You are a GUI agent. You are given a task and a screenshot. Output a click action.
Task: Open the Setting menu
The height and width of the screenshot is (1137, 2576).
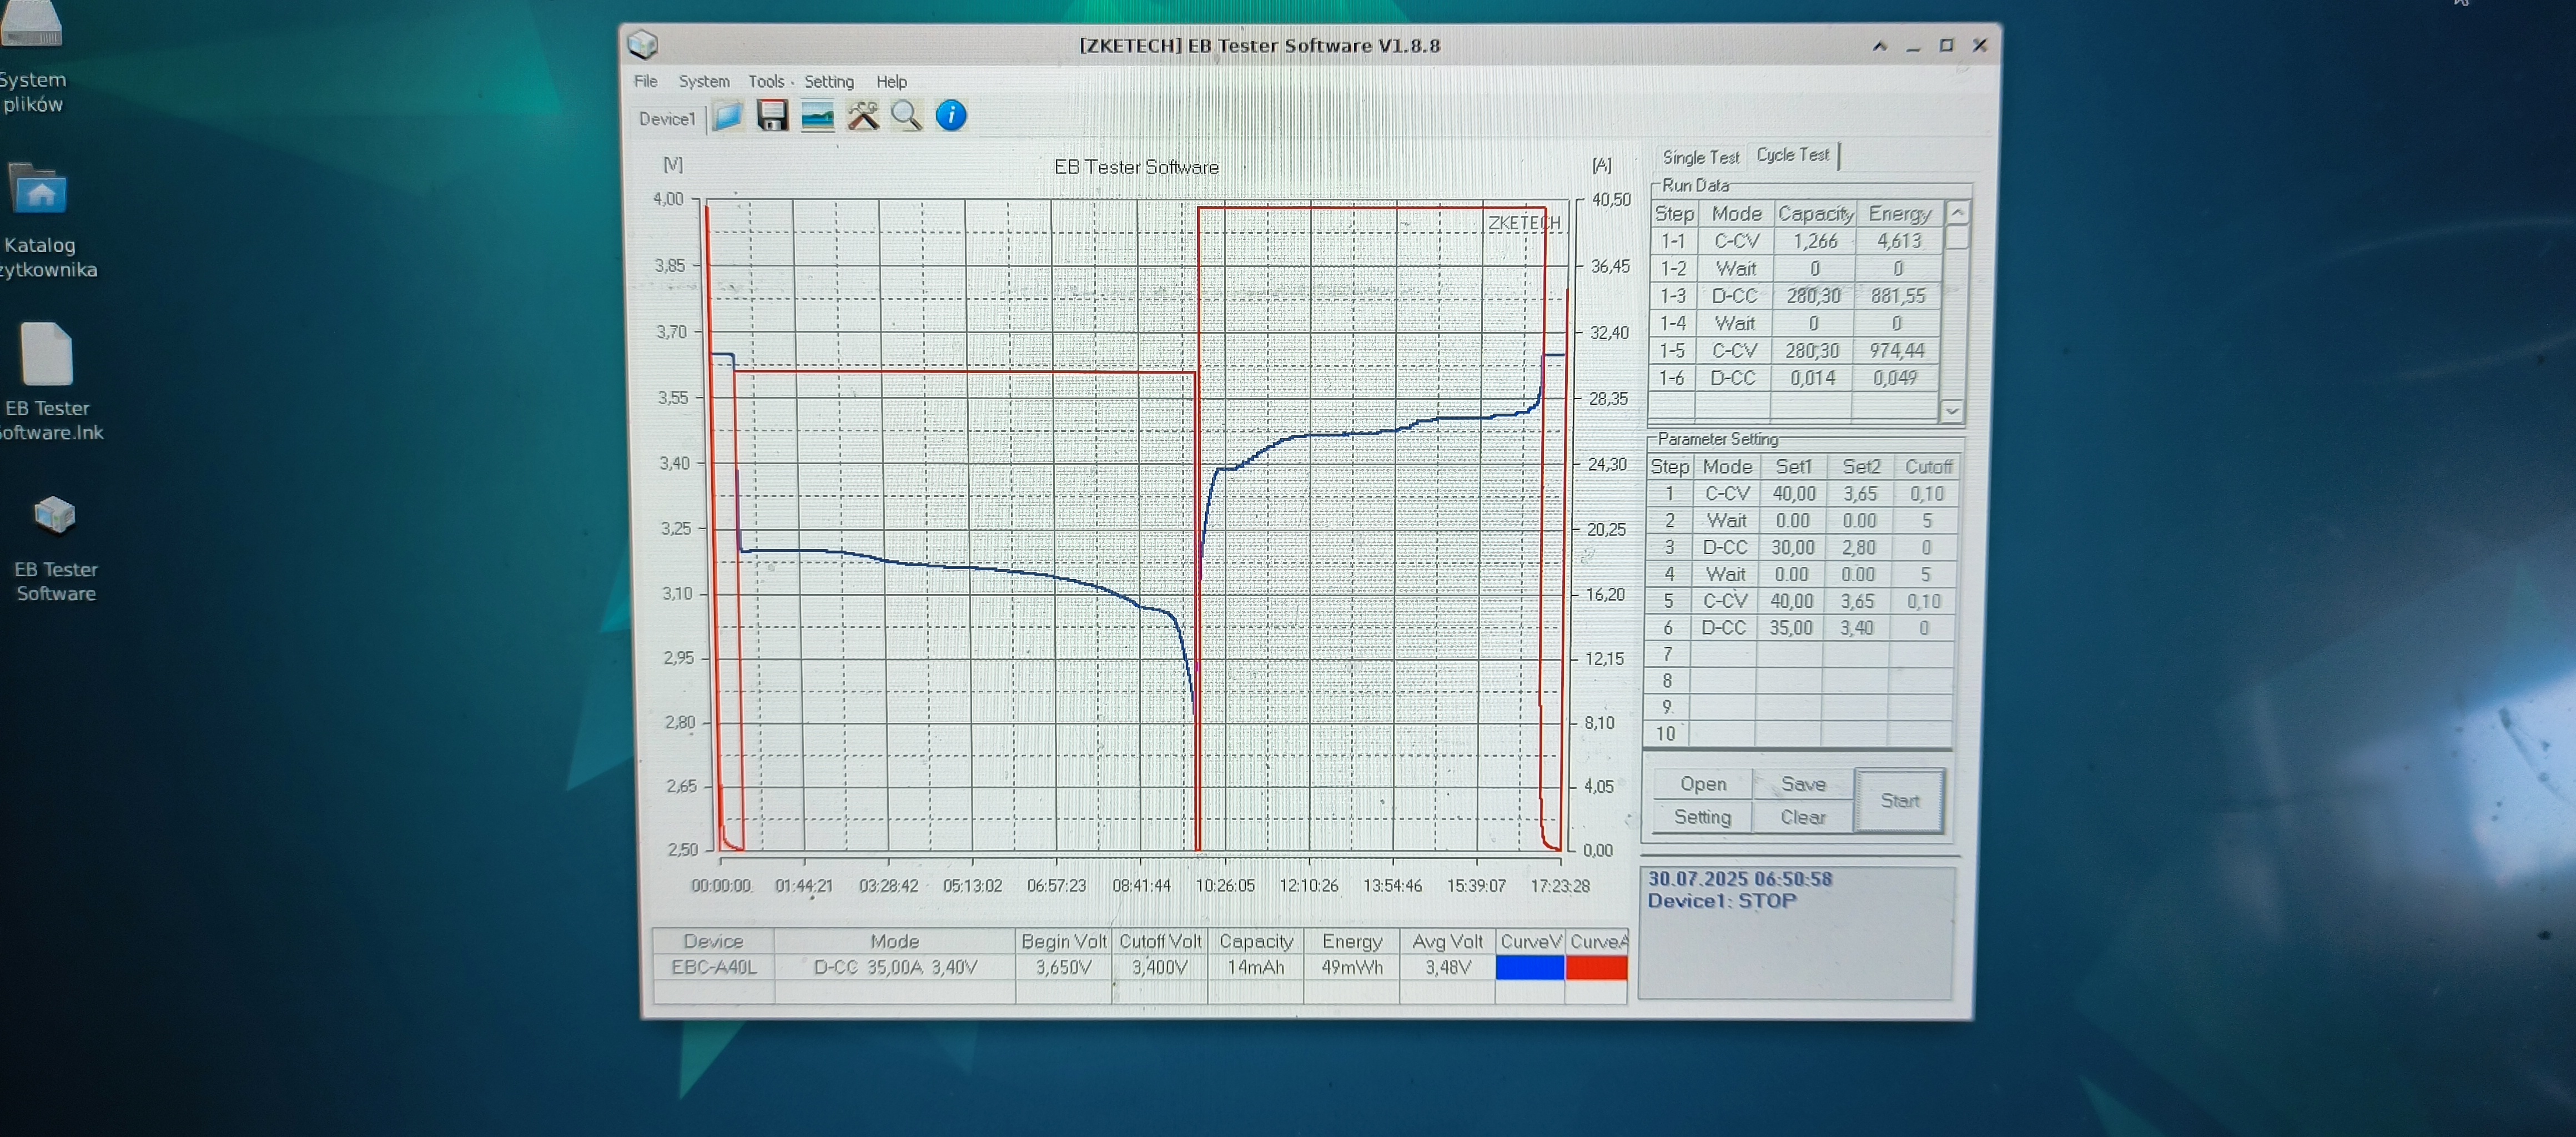(x=828, y=82)
